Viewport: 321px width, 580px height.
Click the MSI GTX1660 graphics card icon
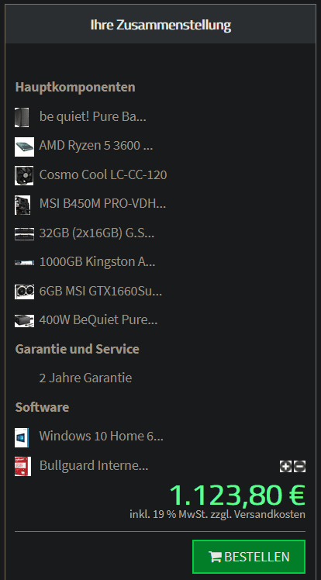[24, 292]
